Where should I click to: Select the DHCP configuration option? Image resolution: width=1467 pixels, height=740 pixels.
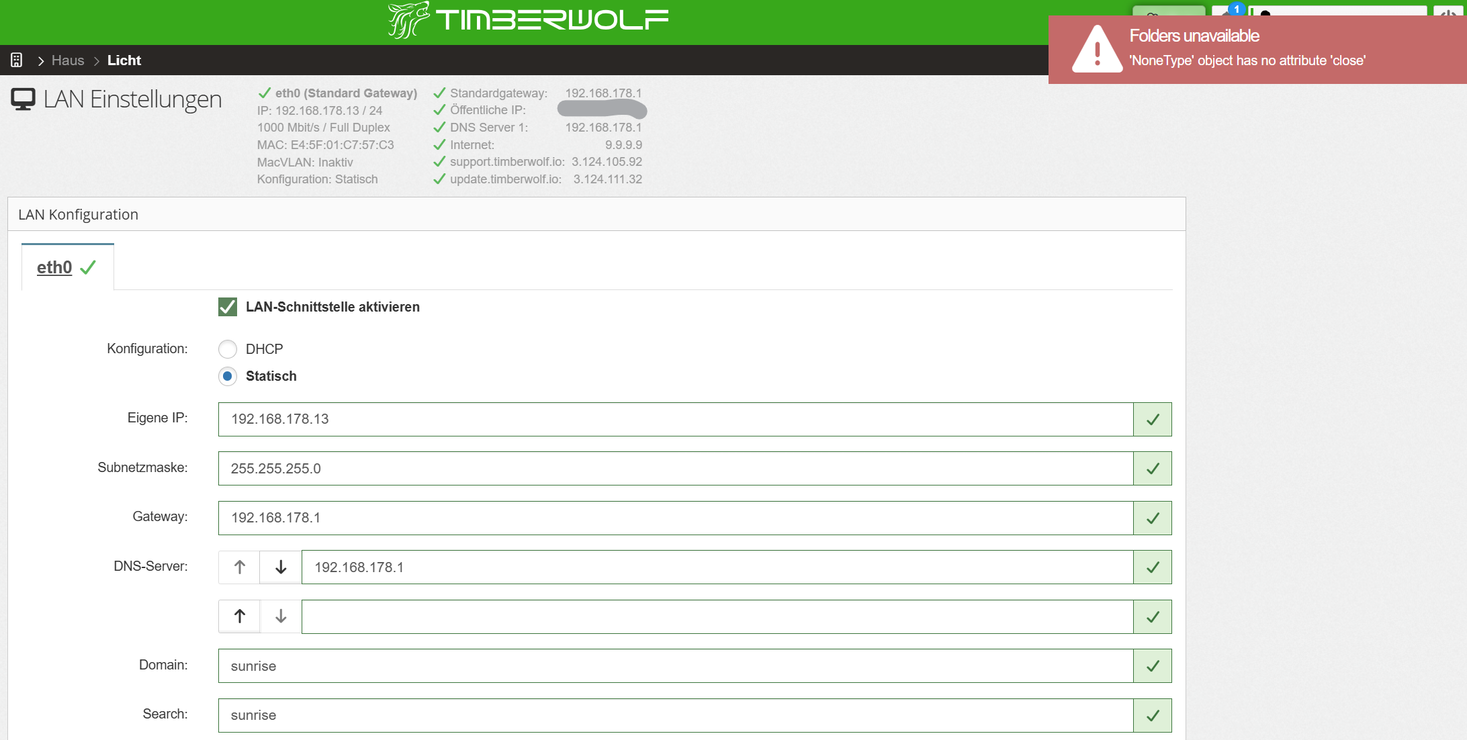tap(228, 349)
